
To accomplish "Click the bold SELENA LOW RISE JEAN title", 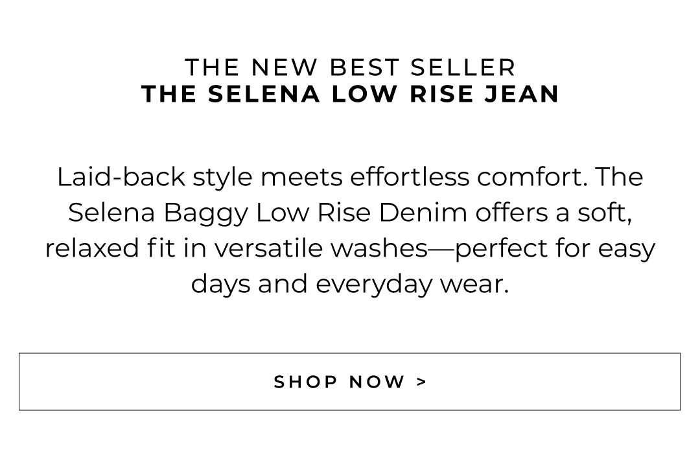I will click(350, 94).
